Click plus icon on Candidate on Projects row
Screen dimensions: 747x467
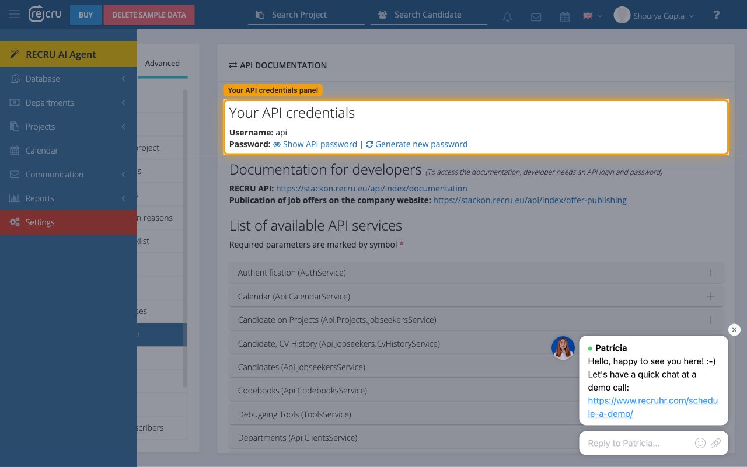point(711,320)
